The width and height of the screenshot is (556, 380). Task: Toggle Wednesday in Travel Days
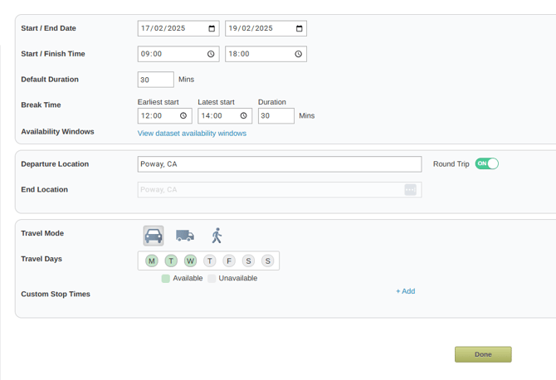[x=190, y=261]
